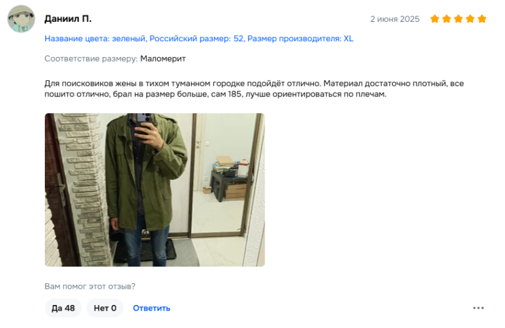Image resolution: width=505 pixels, height=328 pixels.
Task: Click the first orange rating star
Action: [435, 19]
